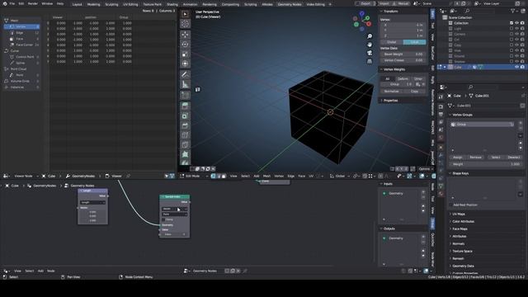Open Length node operation dropdown
Image resolution: width=528 pixels, height=297 pixels.
point(92,202)
